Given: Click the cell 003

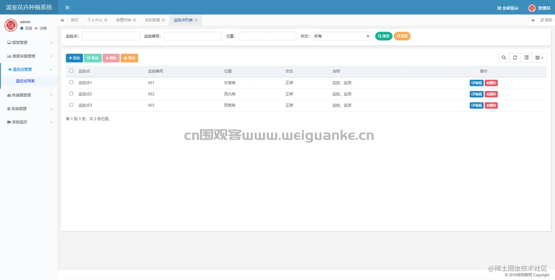Looking at the screenshot, I should click(151, 105).
